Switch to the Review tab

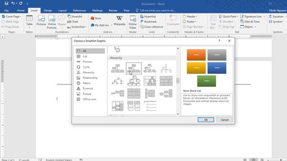click(113, 10)
